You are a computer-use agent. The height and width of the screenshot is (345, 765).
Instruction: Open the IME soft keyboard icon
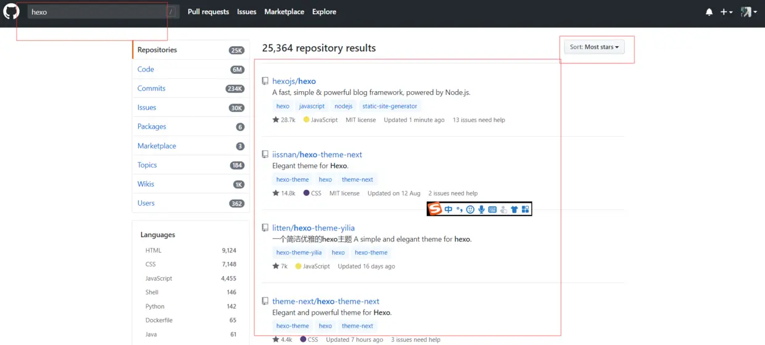pyautogui.click(x=492, y=209)
